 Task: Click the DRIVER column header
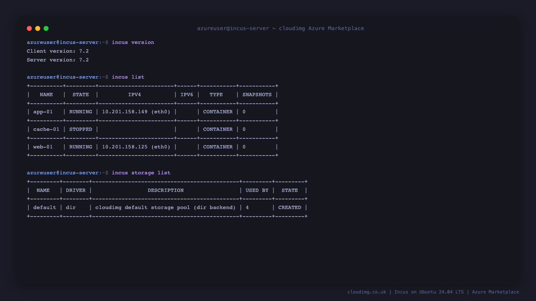[76, 190]
